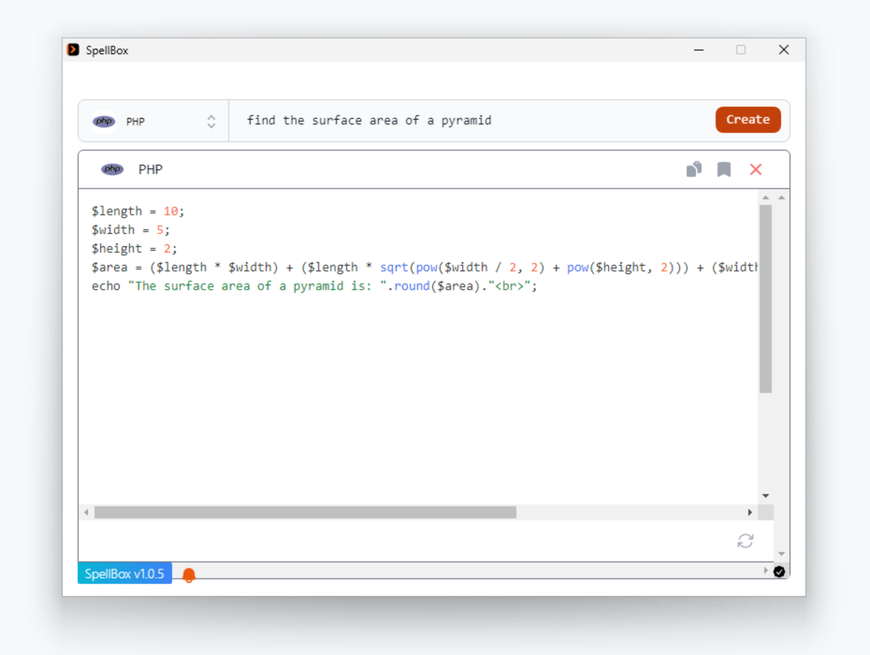
Task: Click outer panel scroll up arrow
Action: tap(782, 197)
